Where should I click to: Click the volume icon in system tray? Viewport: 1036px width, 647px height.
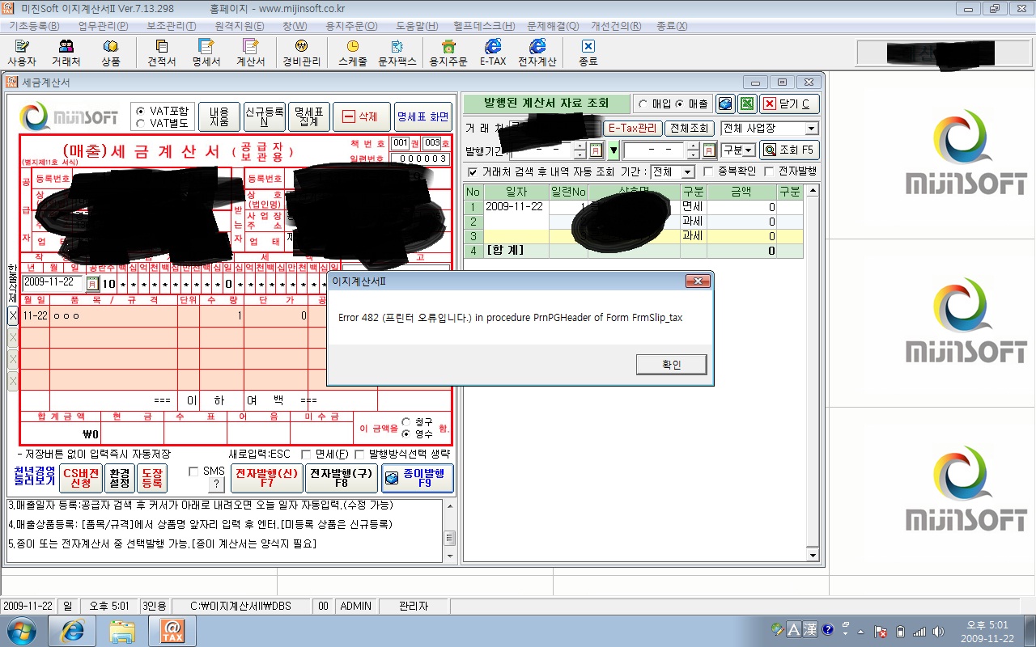coord(938,631)
